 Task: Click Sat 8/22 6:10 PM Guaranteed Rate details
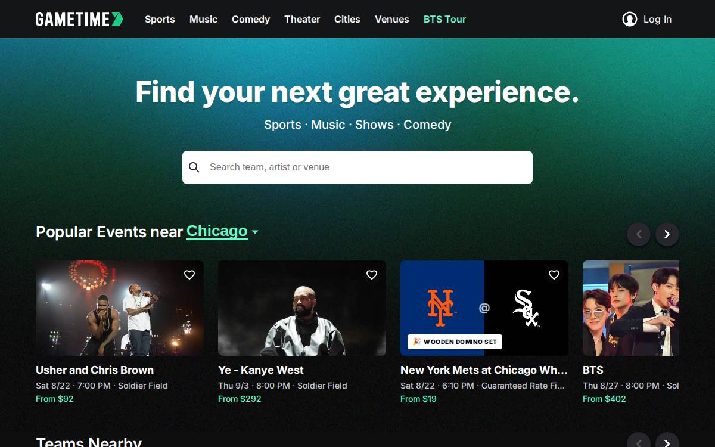(483, 386)
